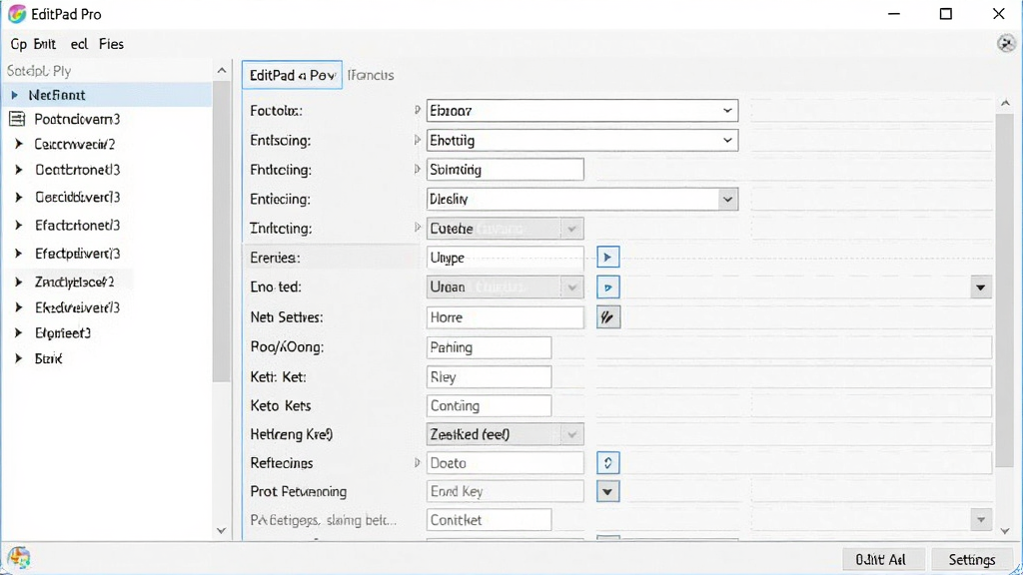Image resolution: width=1023 pixels, height=575 pixels.
Task: Click the Doato input field
Action: [x=505, y=463]
